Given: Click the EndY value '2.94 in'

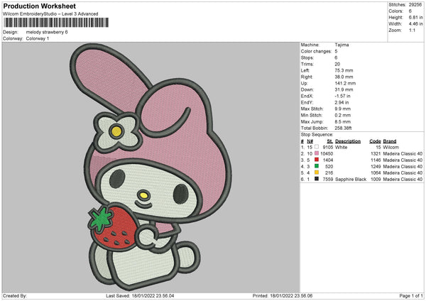Looking at the screenshot, I should coord(342,103).
